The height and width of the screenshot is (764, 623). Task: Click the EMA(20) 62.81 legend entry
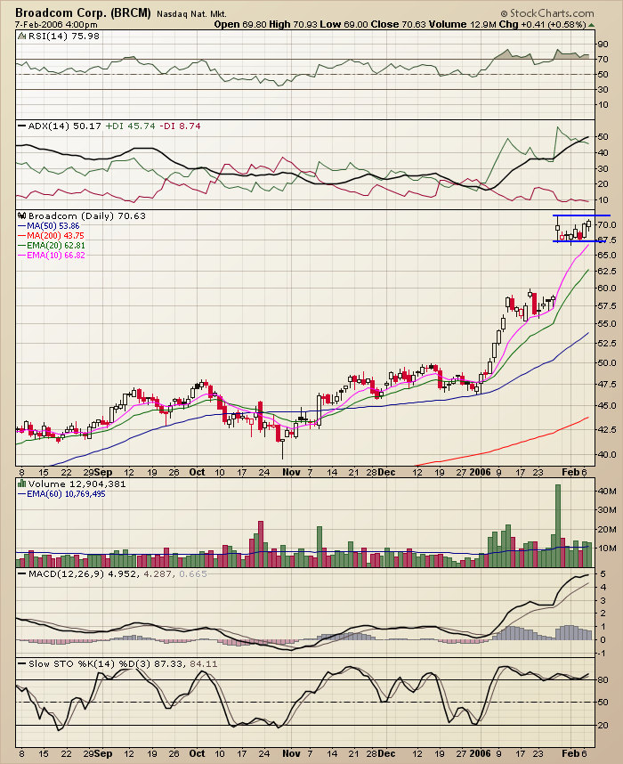(51, 246)
